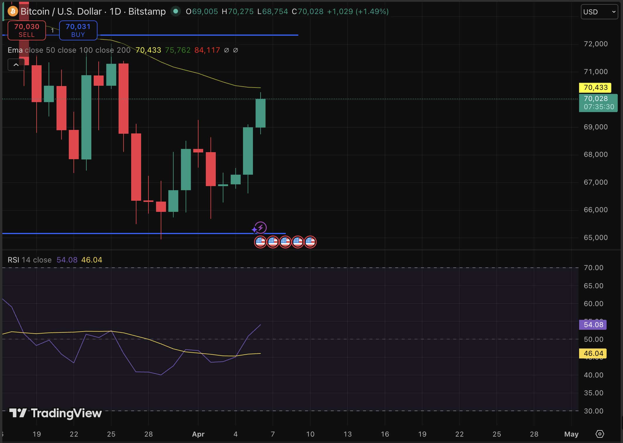623x443 pixels.
Task: Click the yellow 70,433 price axis label
Action: tap(595, 87)
